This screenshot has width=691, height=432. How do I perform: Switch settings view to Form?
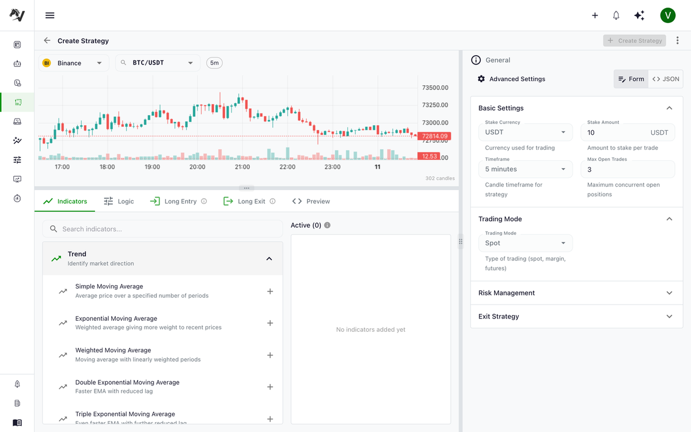[x=631, y=79]
